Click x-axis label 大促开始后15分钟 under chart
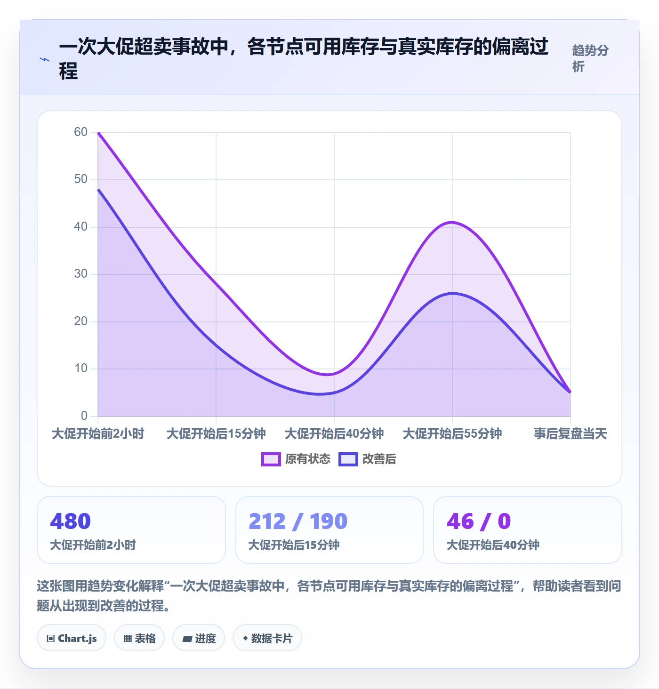This screenshot has width=659, height=689. [x=216, y=434]
